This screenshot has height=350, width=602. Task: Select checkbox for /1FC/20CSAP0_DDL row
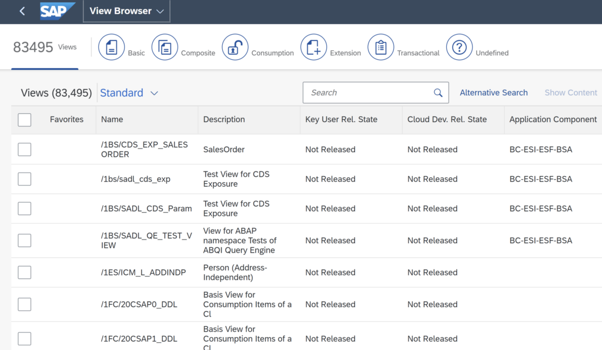[x=25, y=304]
